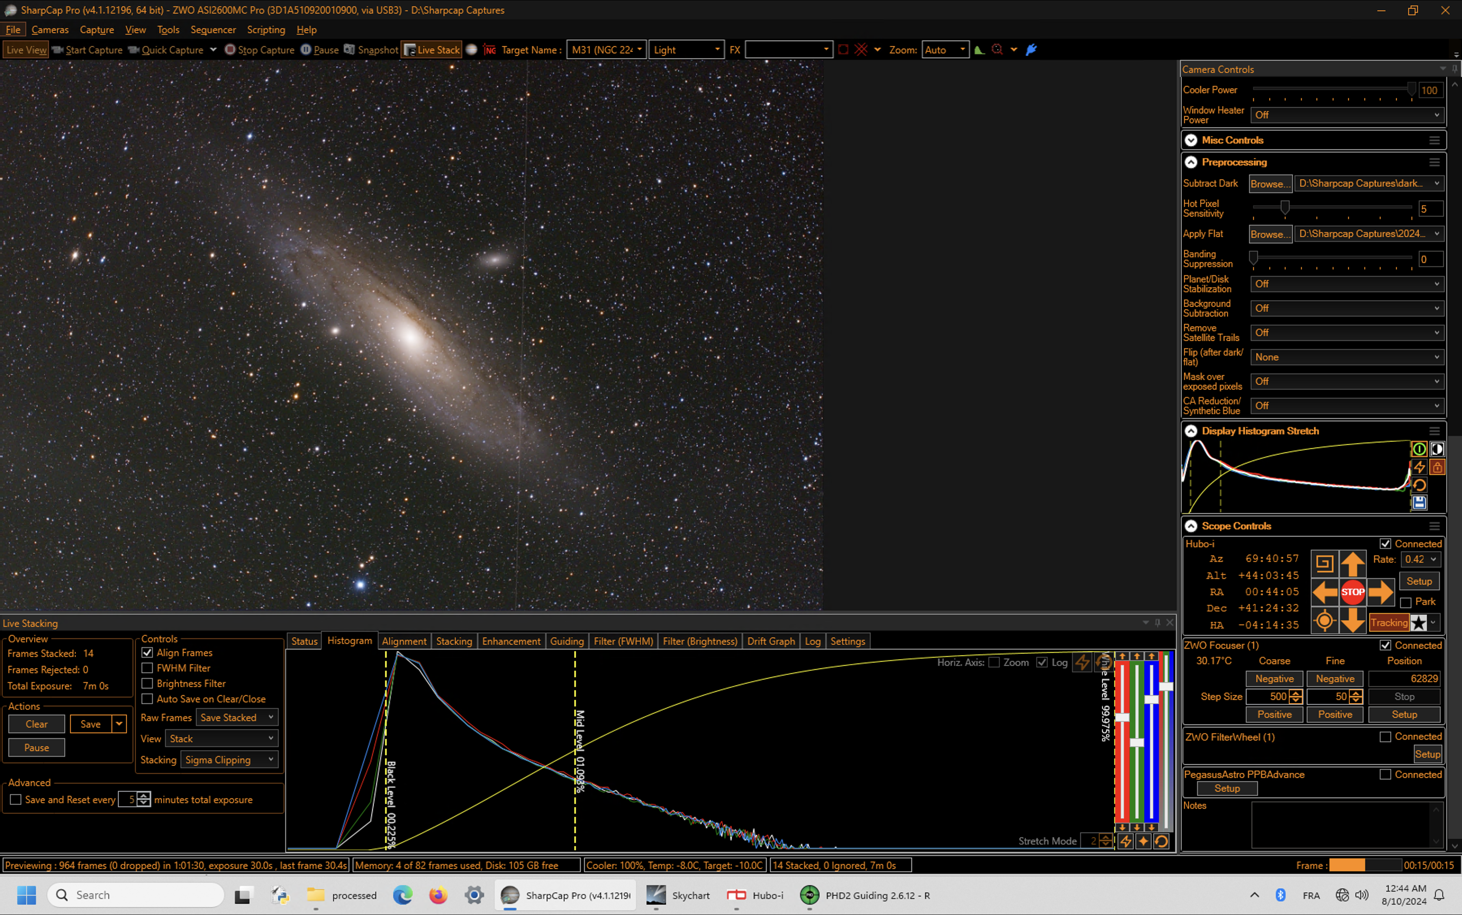Image resolution: width=1462 pixels, height=915 pixels.
Task: Open the View Stack dropdown
Action: (221, 738)
